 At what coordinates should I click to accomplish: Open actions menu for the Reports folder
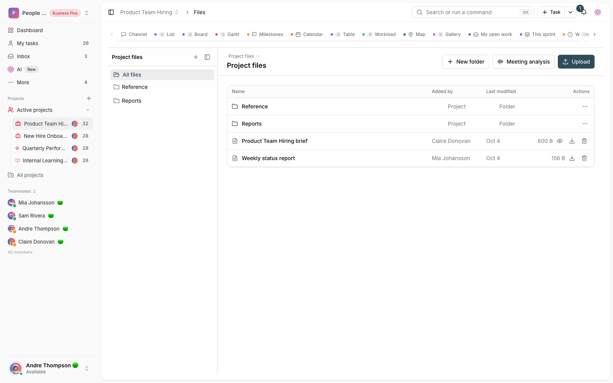click(585, 124)
